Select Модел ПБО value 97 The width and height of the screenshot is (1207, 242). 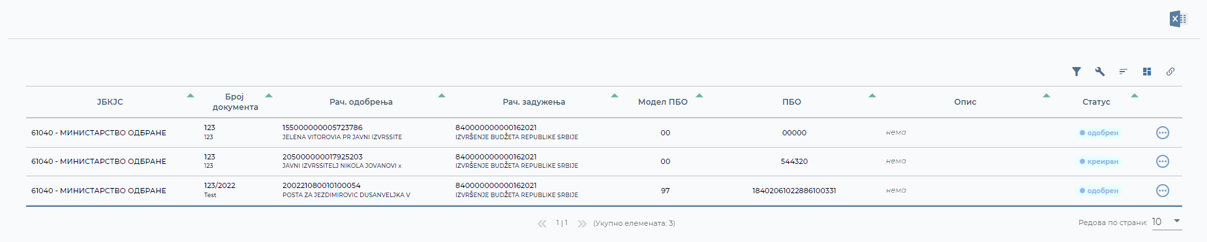pyautogui.click(x=665, y=191)
